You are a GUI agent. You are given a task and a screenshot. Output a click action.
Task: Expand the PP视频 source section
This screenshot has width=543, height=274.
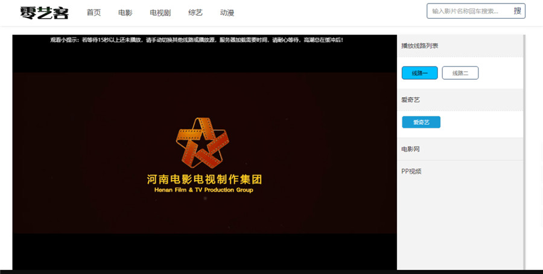[460, 171]
